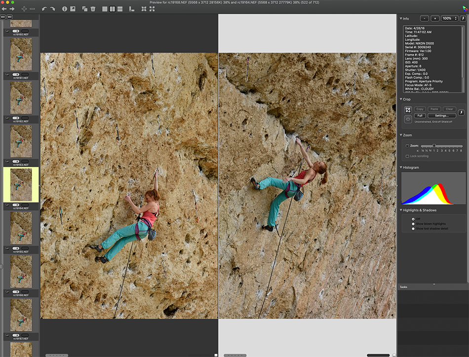The image size is (469, 357).
Task: Rotate image clockwise
Action: click(x=53, y=9)
